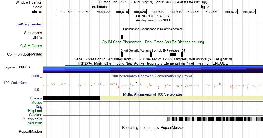Click the chr19: base position label

[37, 12]
